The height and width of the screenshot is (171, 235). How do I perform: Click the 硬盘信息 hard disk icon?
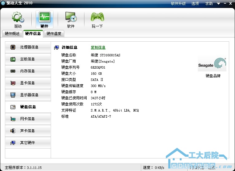(13, 107)
